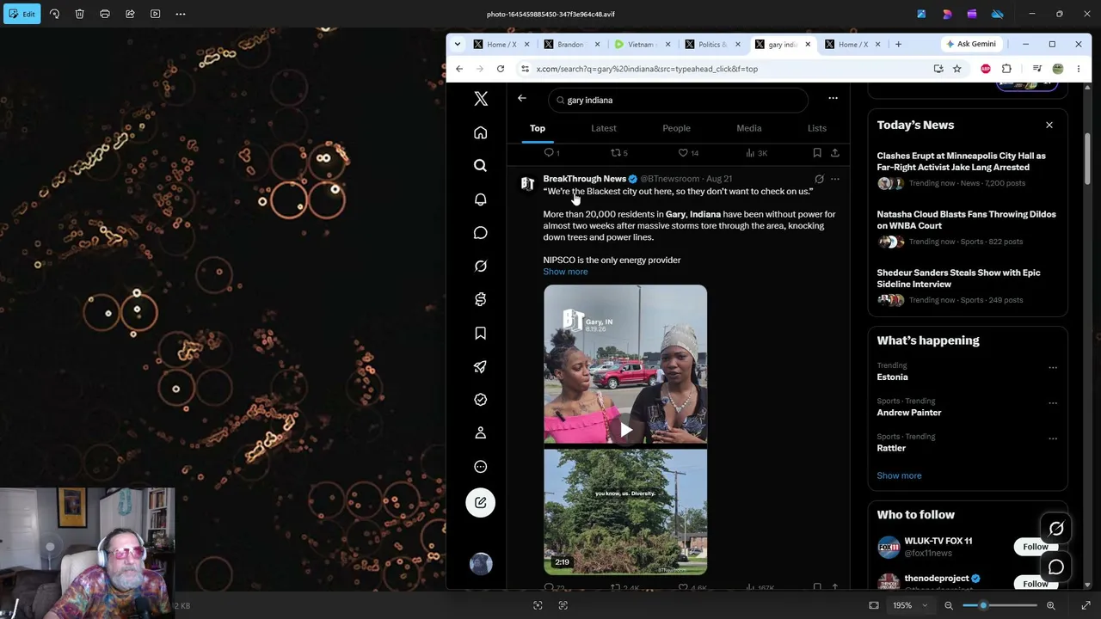The width and height of the screenshot is (1101, 619).
Task: Like the top post with 14 likes
Action: click(689, 153)
